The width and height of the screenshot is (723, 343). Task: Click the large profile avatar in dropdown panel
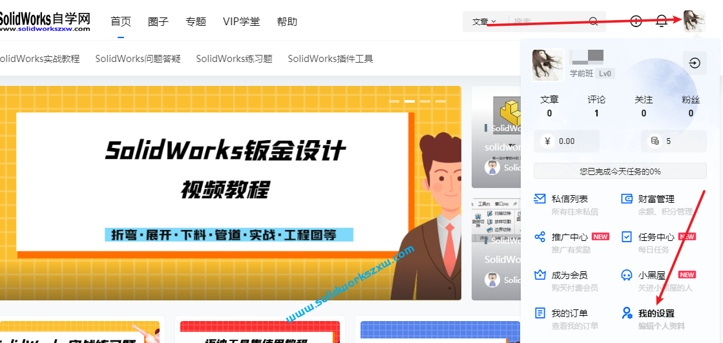coord(548,65)
